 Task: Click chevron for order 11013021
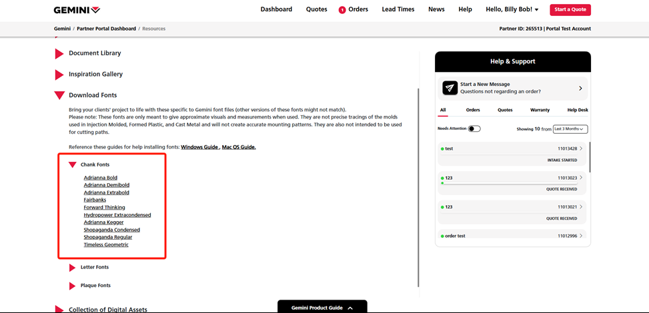pyautogui.click(x=581, y=206)
